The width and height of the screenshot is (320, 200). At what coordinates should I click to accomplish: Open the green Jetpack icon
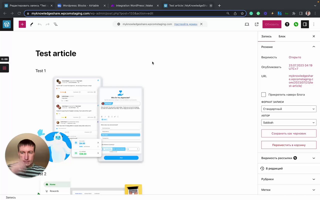tap(296, 24)
